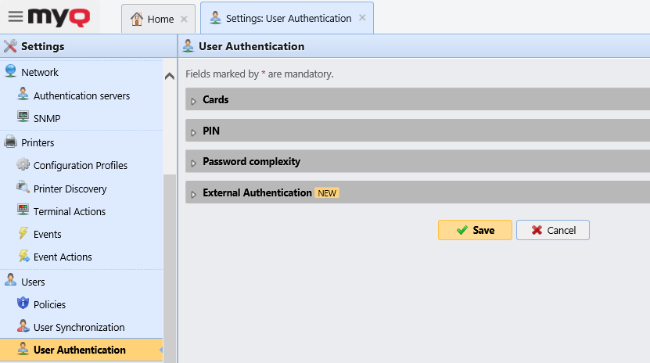Click the Configuration Profiles gear icon
The width and height of the screenshot is (650, 363).
[x=23, y=165]
